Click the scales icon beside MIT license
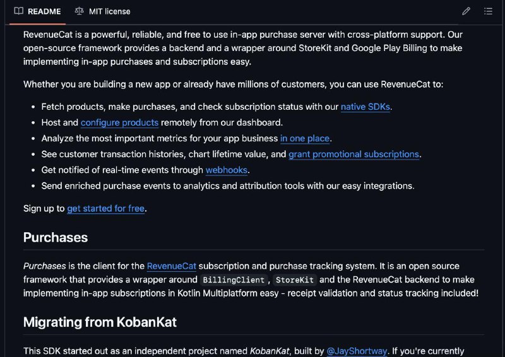Image resolution: width=505 pixels, height=357 pixels. pyautogui.click(x=80, y=11)
